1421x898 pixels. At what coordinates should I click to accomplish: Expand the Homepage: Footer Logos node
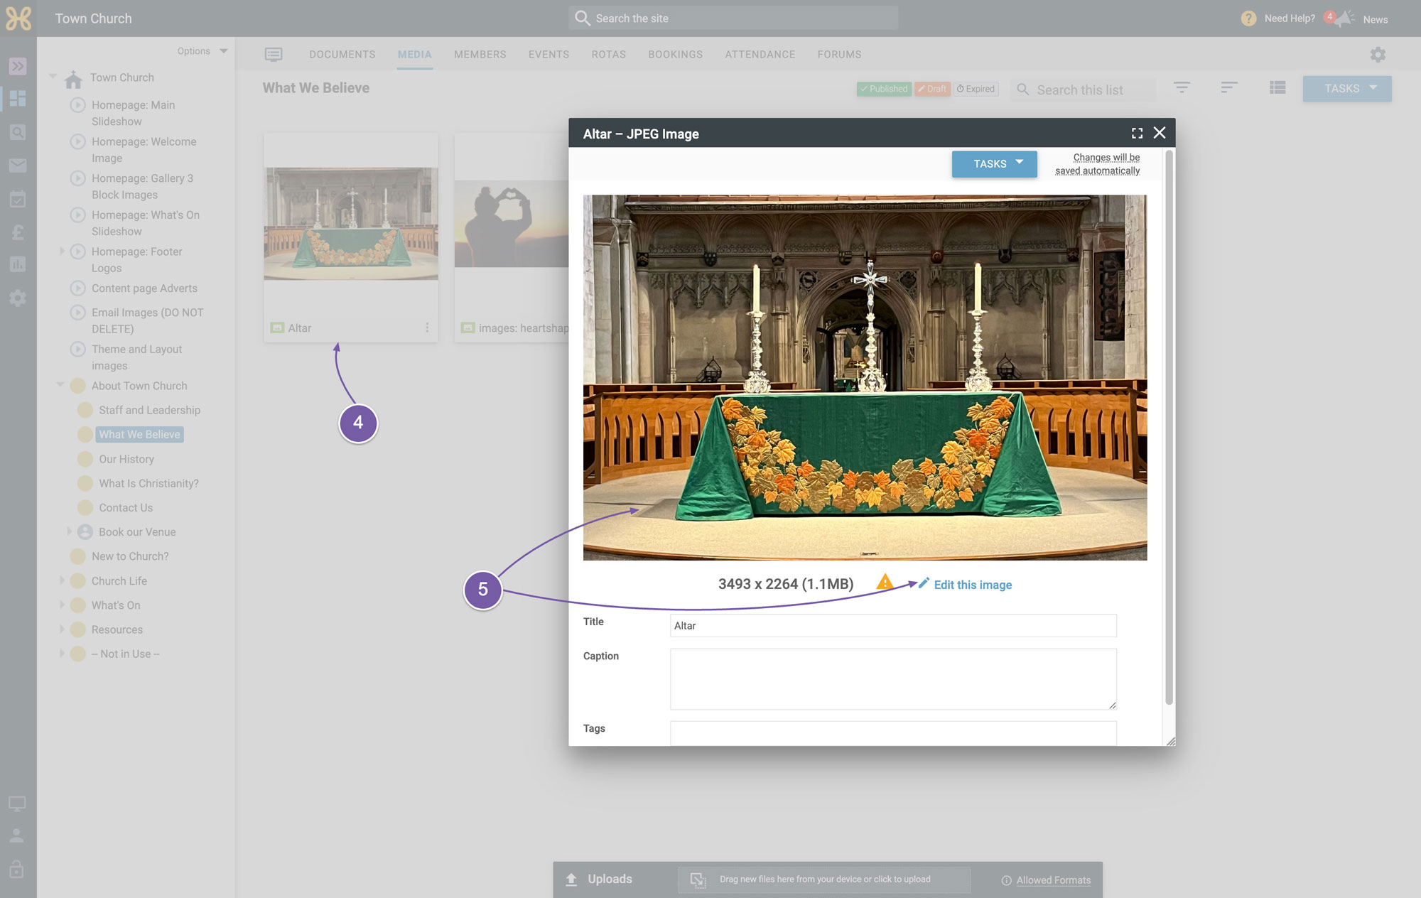(62, 251)
